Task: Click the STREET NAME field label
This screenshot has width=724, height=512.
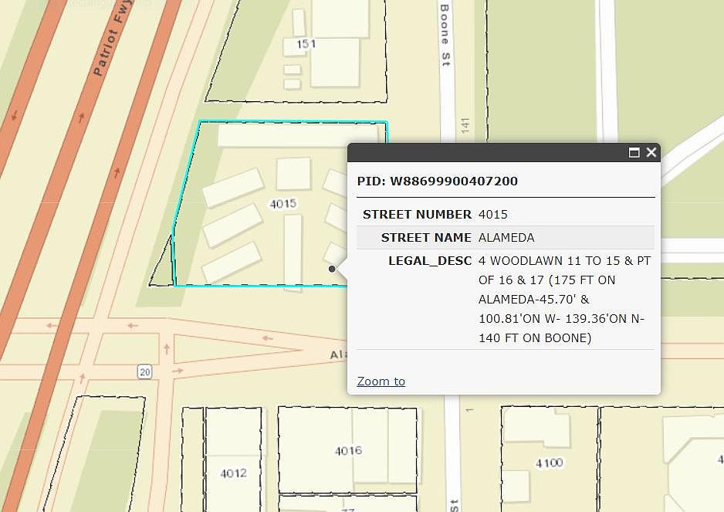Action: pyautogui.click(x=426, y=238)
